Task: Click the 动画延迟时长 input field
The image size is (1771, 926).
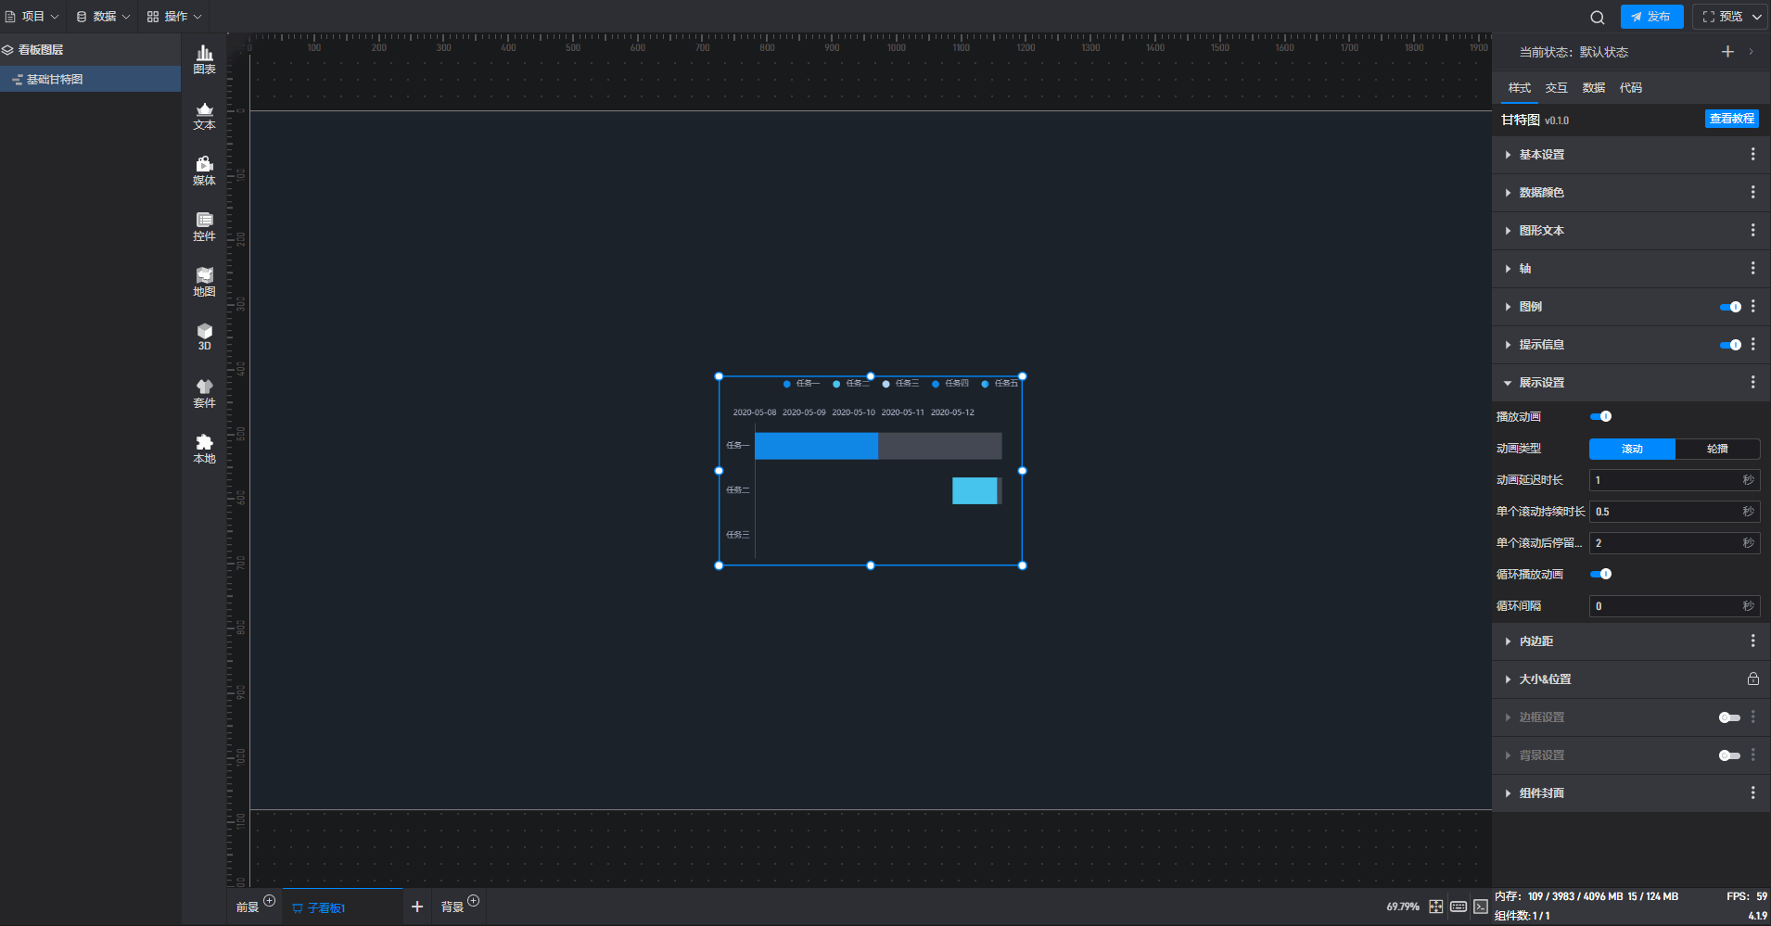Action: 1675,480
